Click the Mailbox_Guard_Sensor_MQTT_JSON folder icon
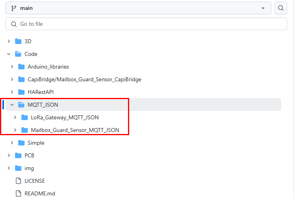 click(25, 130)
